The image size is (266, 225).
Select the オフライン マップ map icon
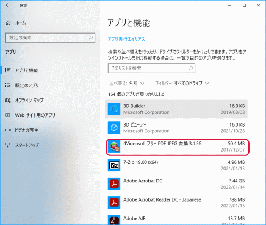pos(7,101)
